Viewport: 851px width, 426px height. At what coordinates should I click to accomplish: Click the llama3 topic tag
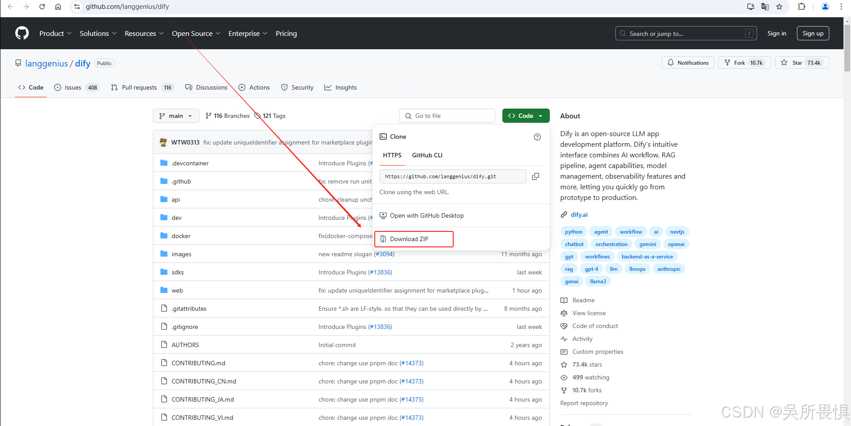pos(598,281)
